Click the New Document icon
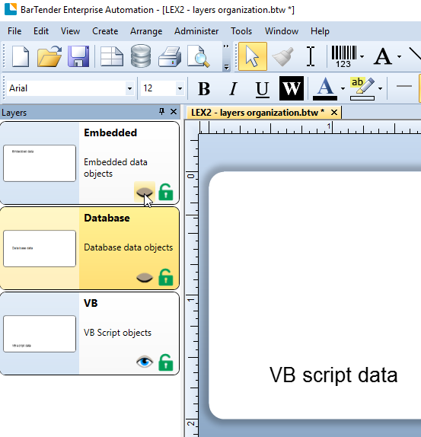Screen dimensions: 421x437 click(x=21, y=56)
